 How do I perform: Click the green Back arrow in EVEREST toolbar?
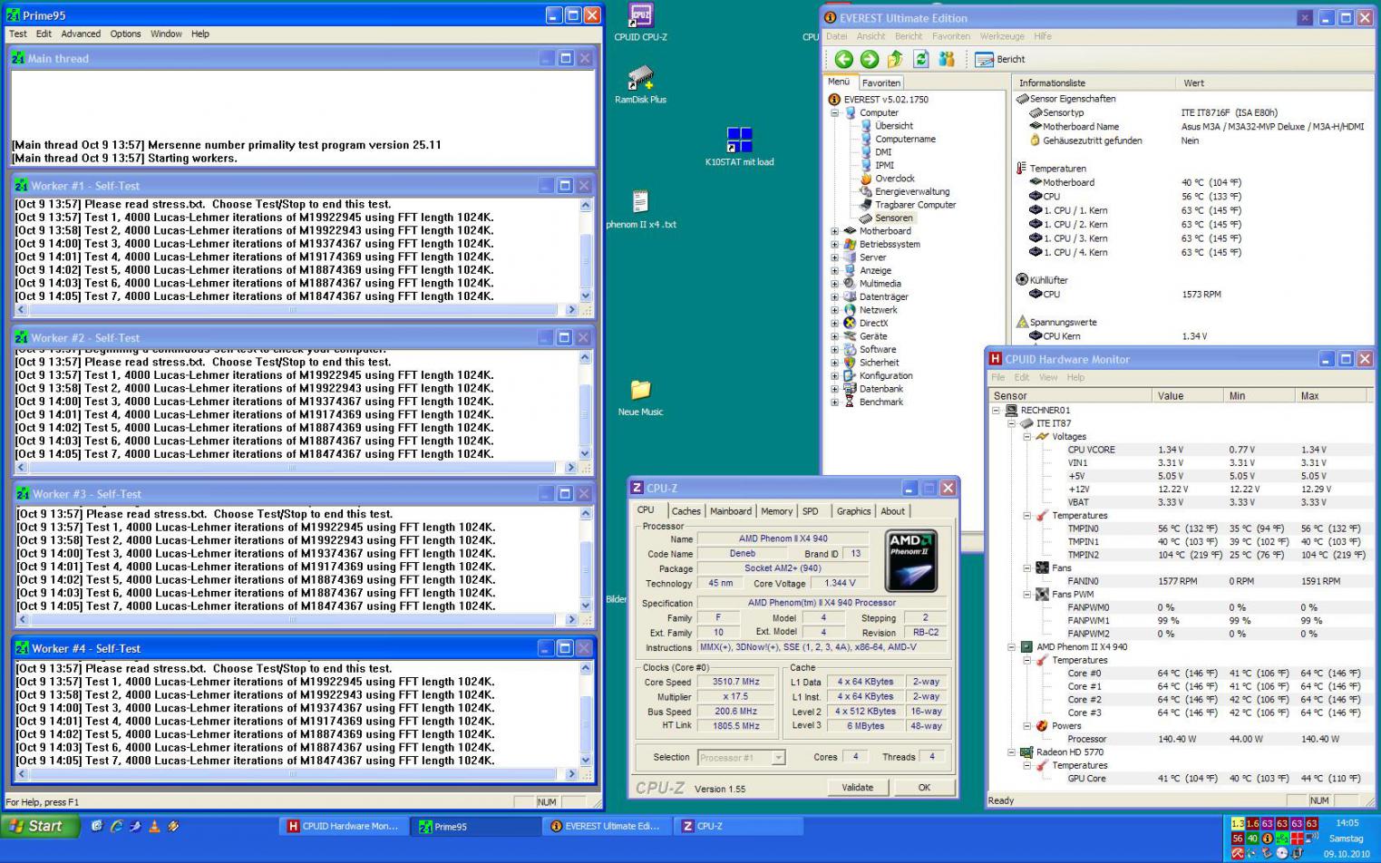[844, 59]
